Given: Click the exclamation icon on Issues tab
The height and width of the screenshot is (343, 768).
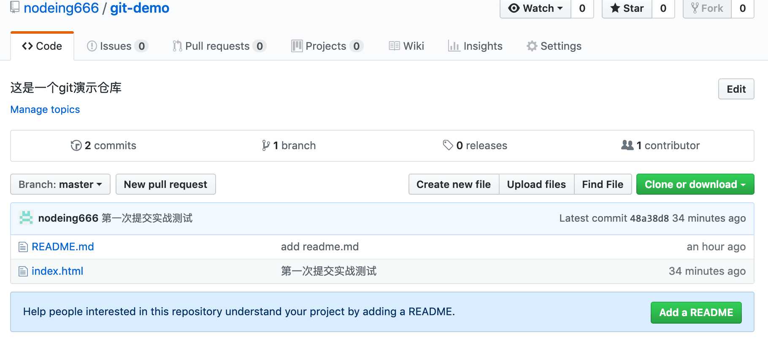Looking at the screenshot, I should coord(92,46).
